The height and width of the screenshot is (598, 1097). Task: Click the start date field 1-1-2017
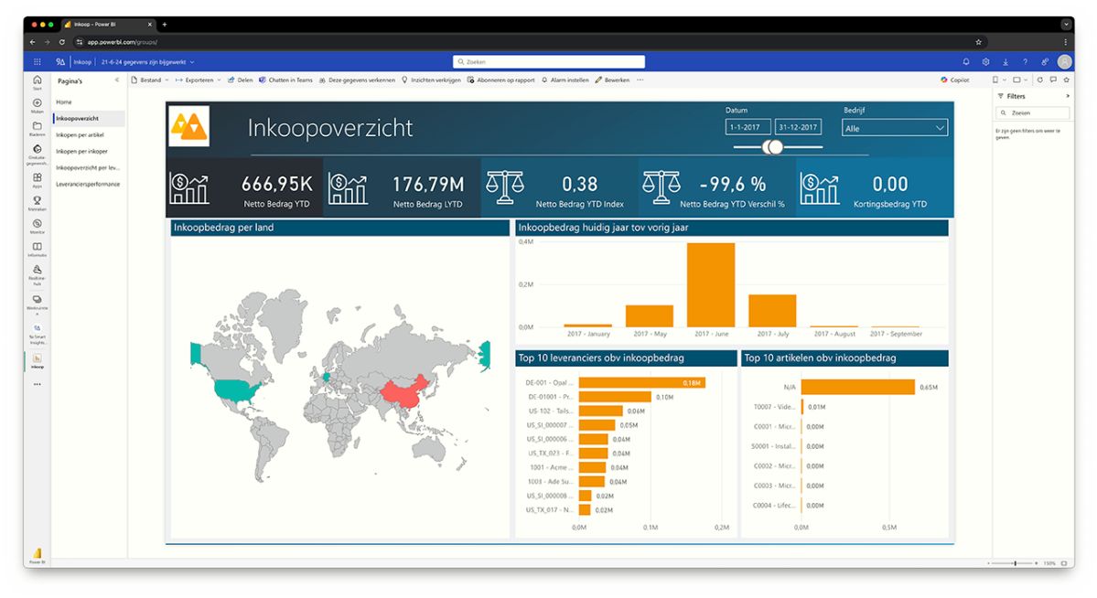[x=747, y=128]
